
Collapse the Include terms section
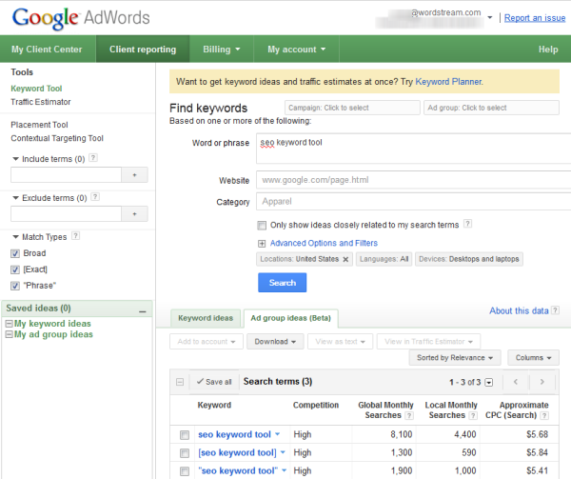point(15,159)
